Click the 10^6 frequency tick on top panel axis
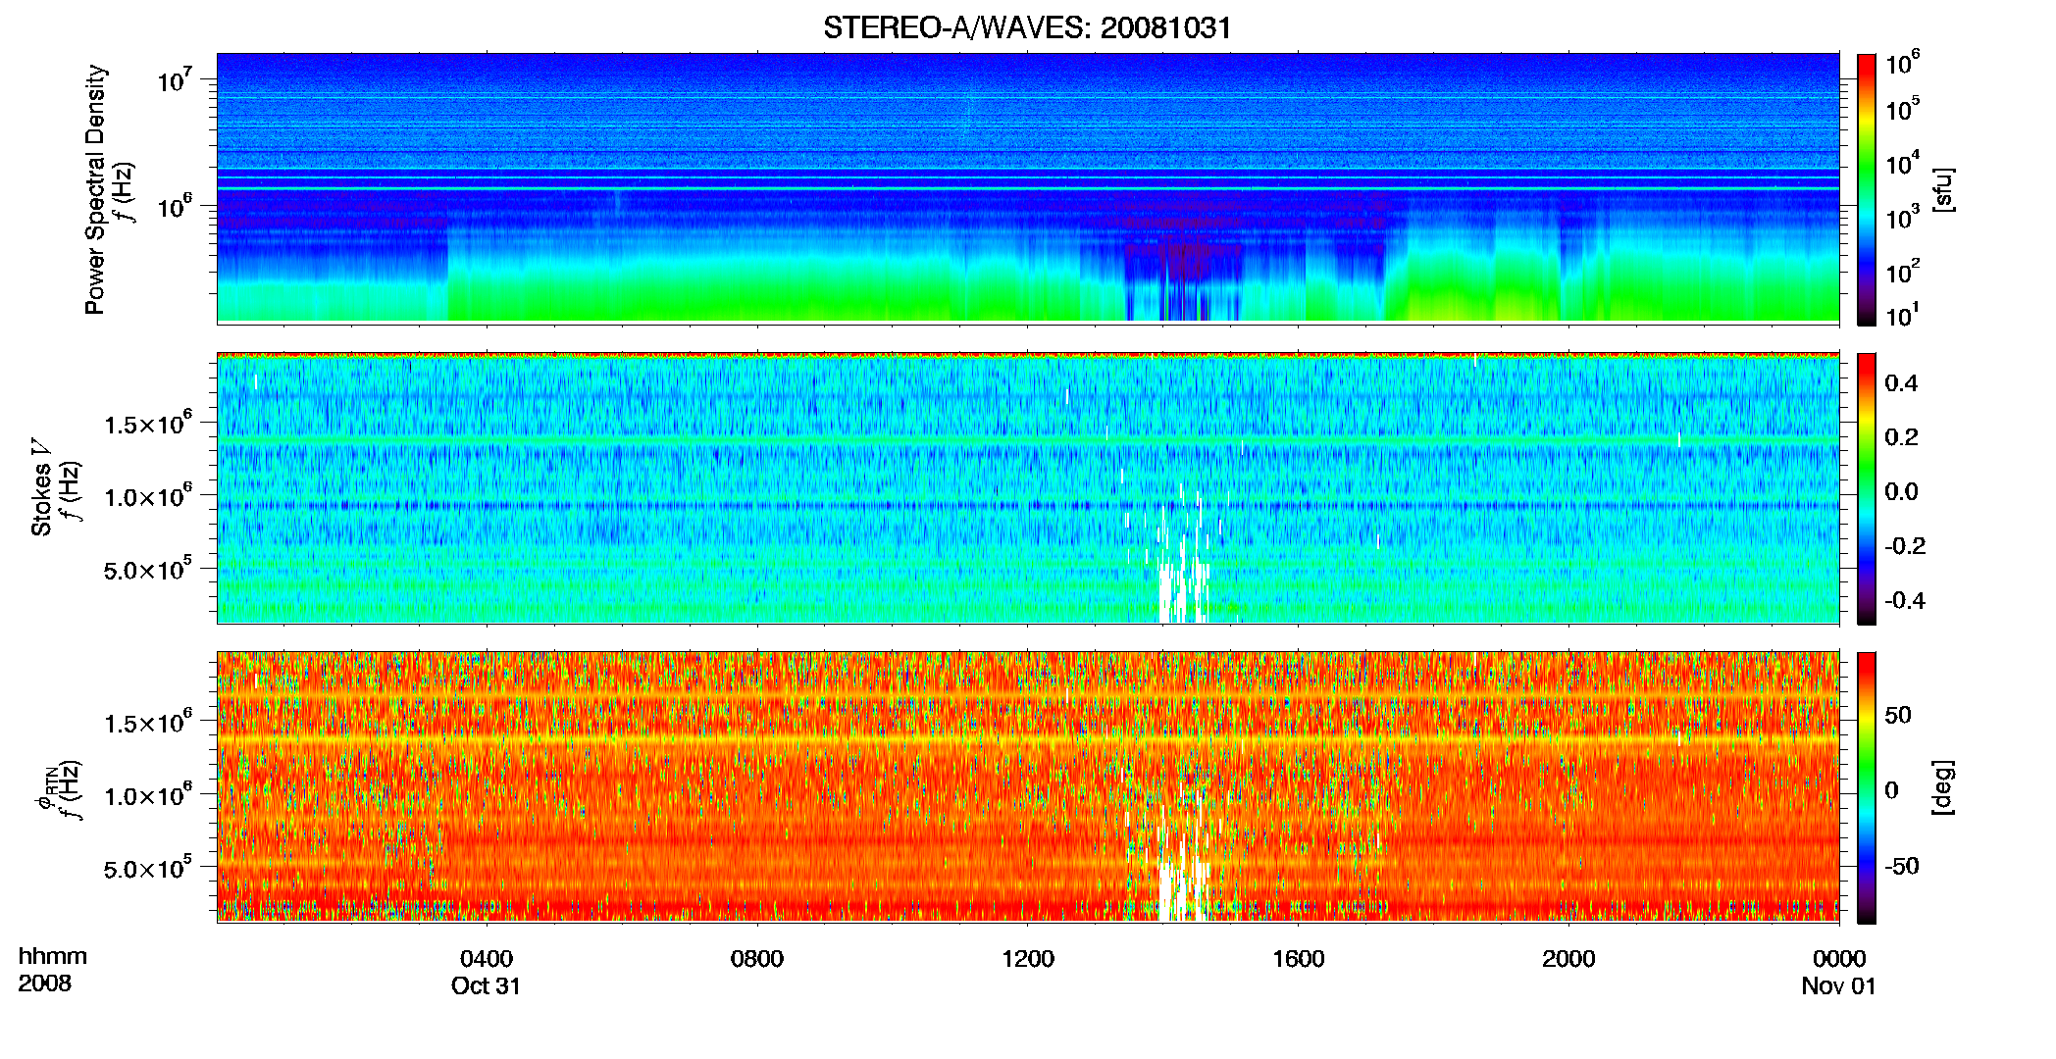The width and height of the screenshot is (2056, 1059). pos(175,206)
